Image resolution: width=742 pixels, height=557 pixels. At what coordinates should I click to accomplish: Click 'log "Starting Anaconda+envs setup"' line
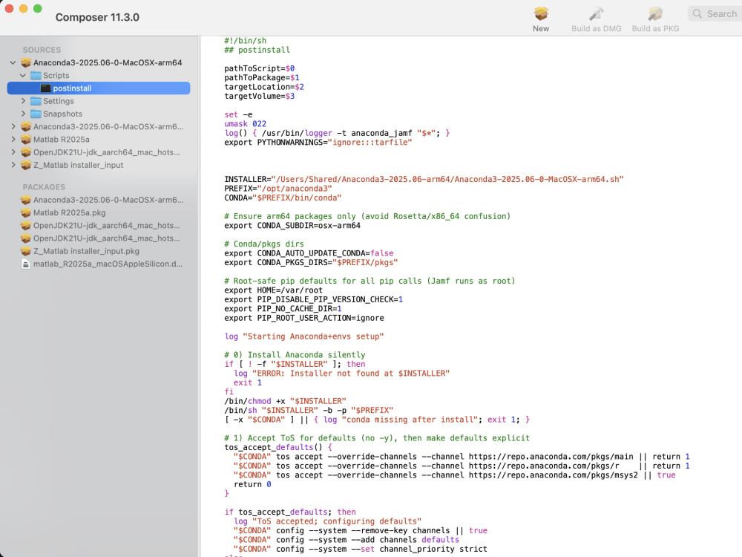point(303,336)
